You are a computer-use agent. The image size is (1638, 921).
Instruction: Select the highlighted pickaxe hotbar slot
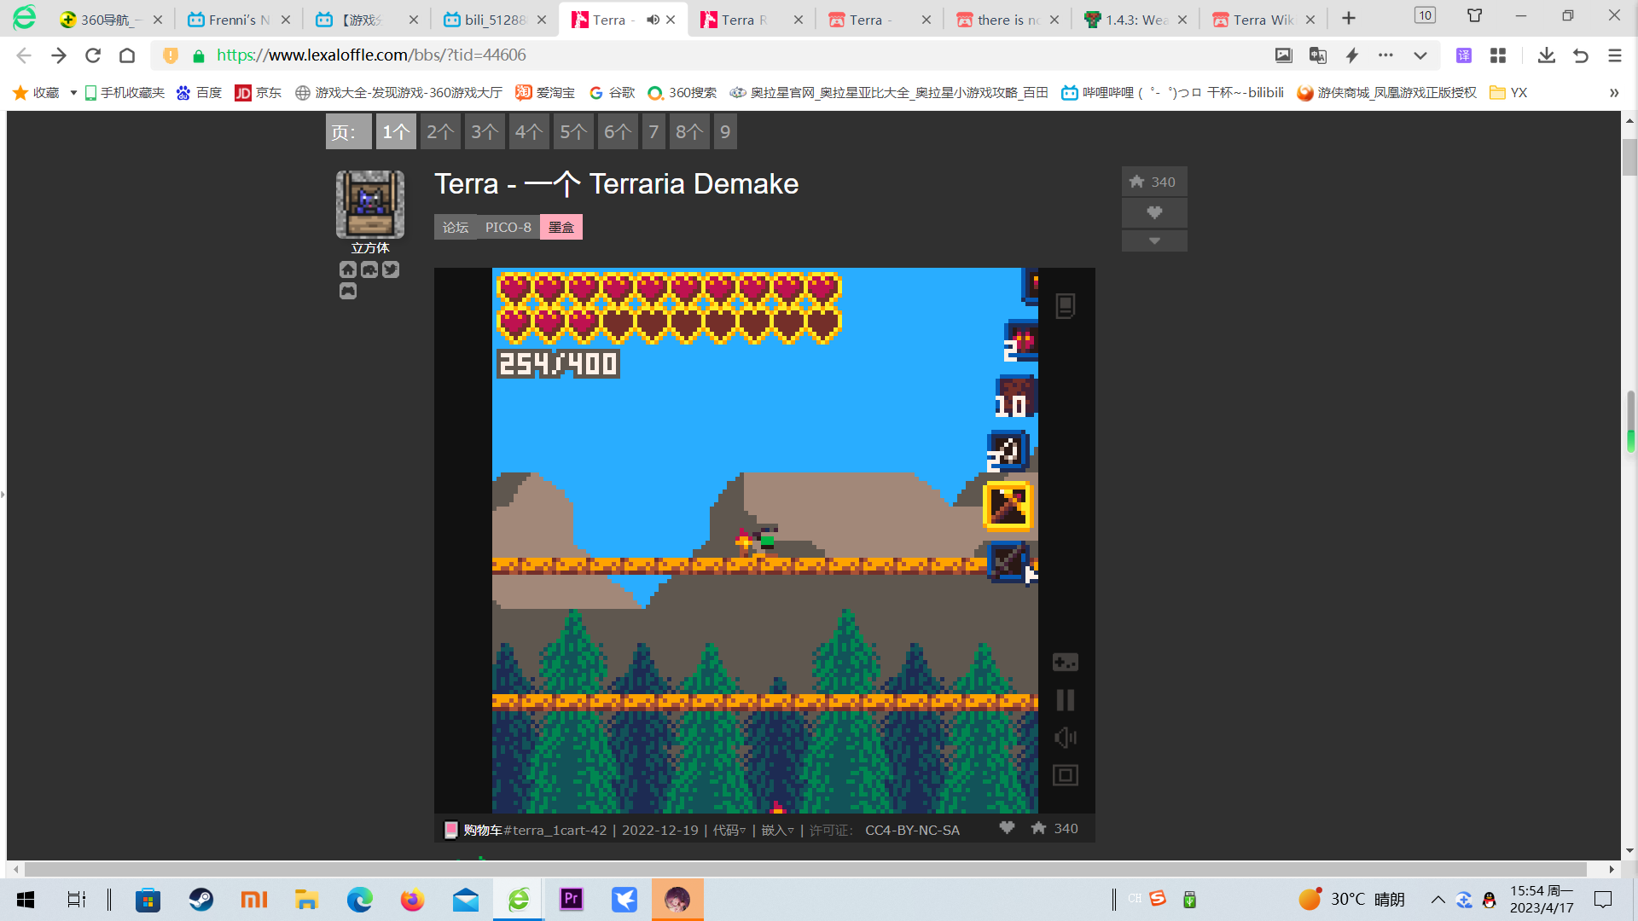pos(1008,507)
